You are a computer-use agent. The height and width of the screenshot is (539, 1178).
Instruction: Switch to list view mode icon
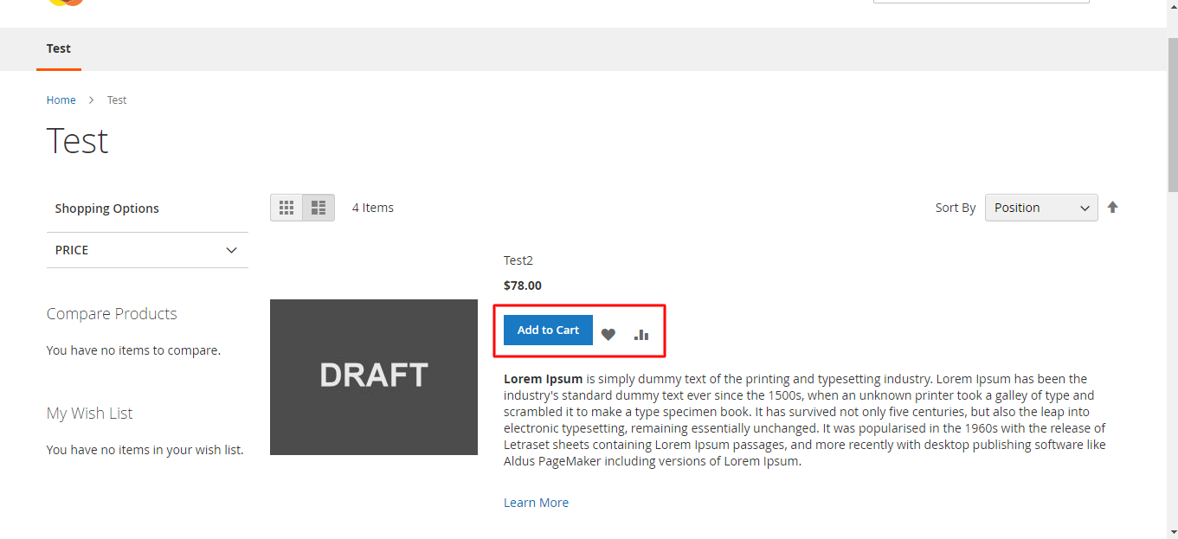[x=318, y=207]
